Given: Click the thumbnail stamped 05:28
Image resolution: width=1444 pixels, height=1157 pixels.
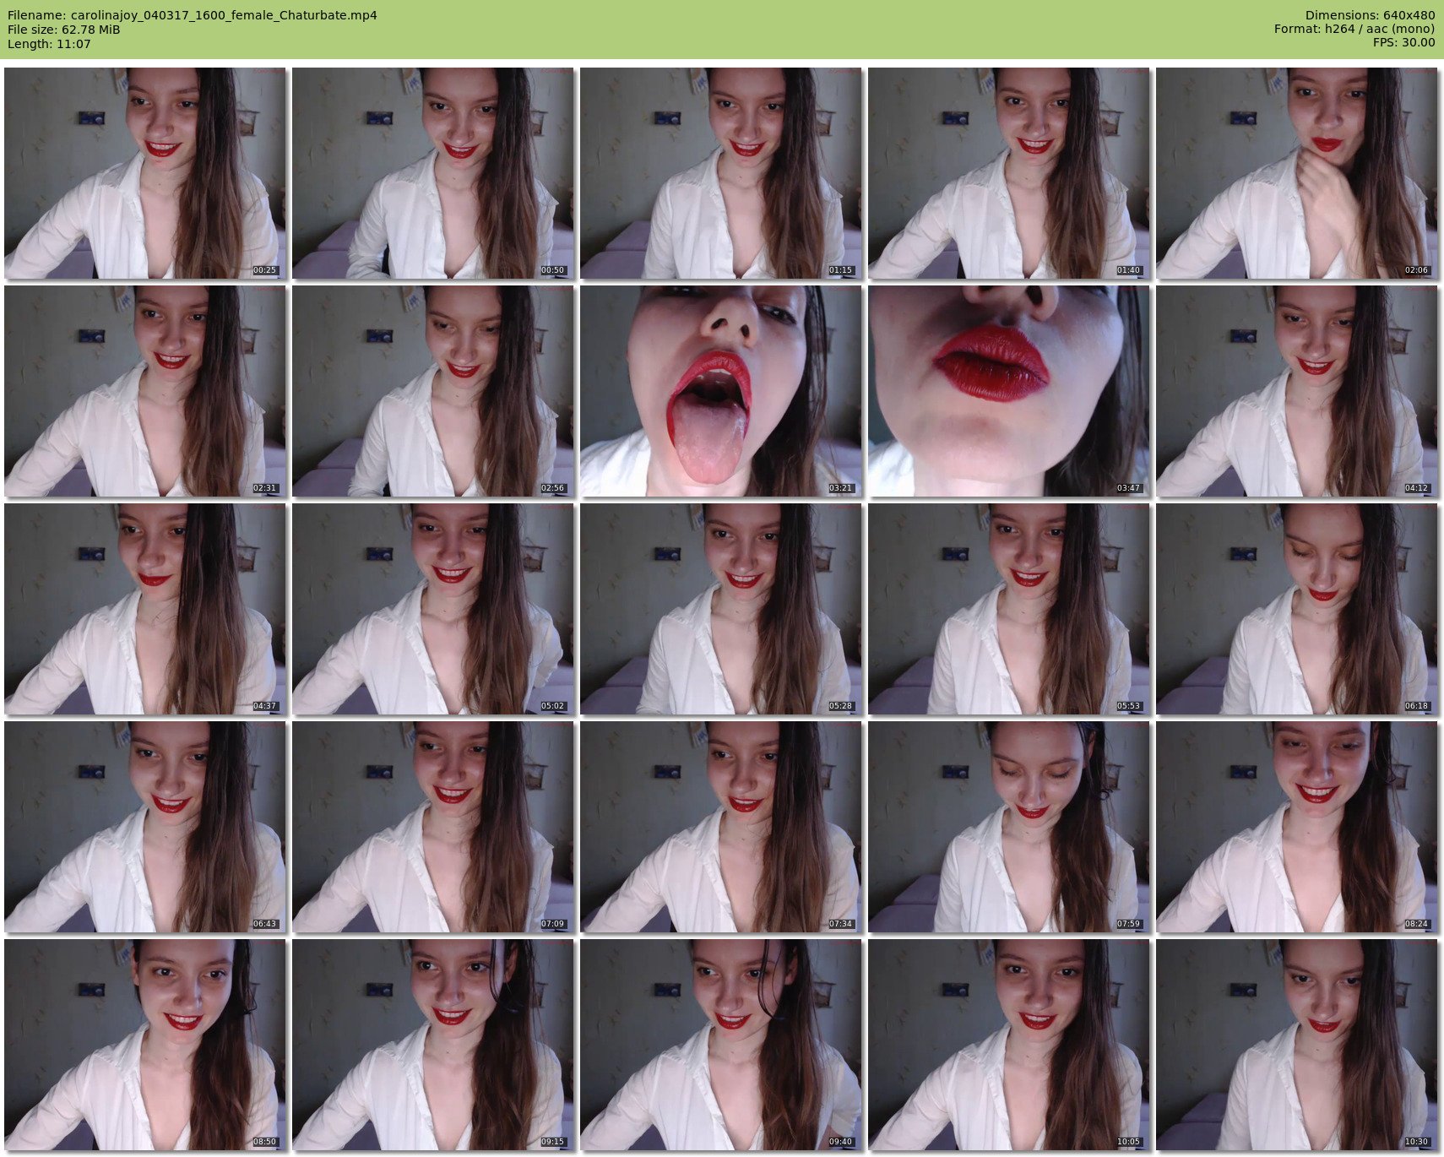Looking at the screenshot, I should coord(721,609).
